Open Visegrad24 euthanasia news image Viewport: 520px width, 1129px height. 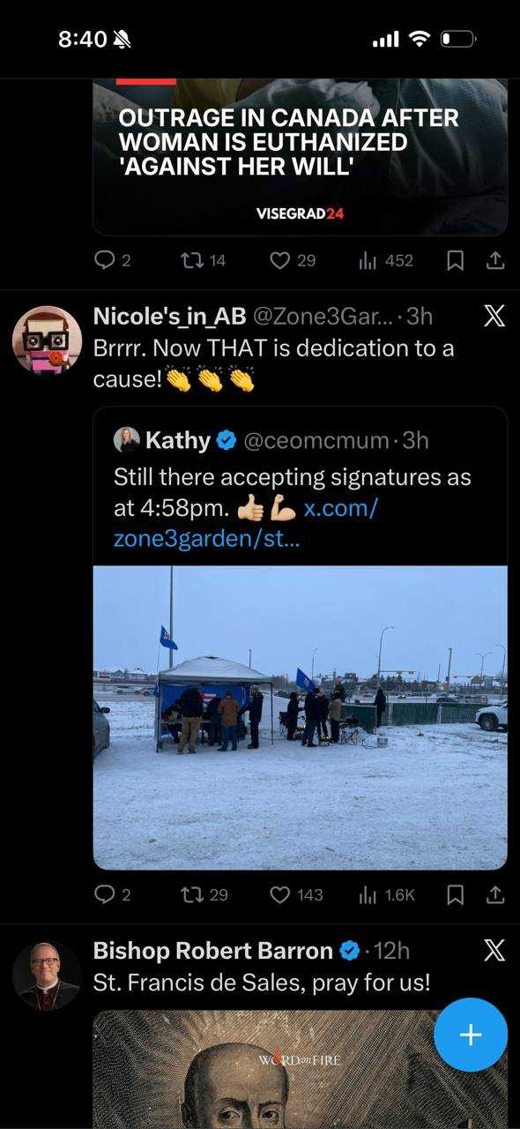(301, 157)
